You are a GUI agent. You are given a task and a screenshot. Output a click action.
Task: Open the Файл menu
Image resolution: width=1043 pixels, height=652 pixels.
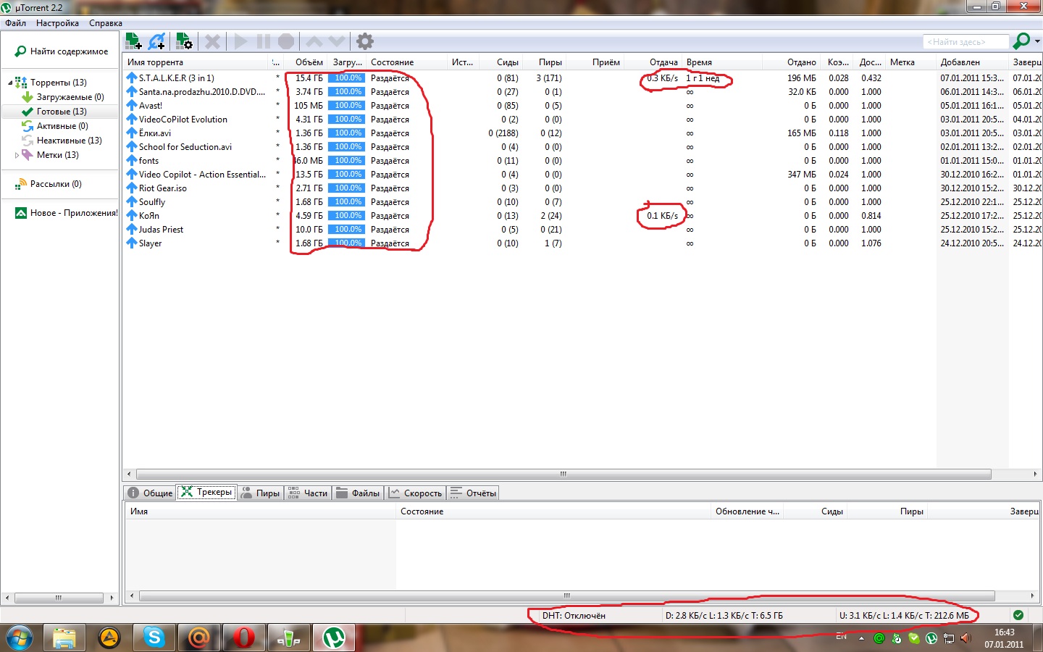[15, 23]
